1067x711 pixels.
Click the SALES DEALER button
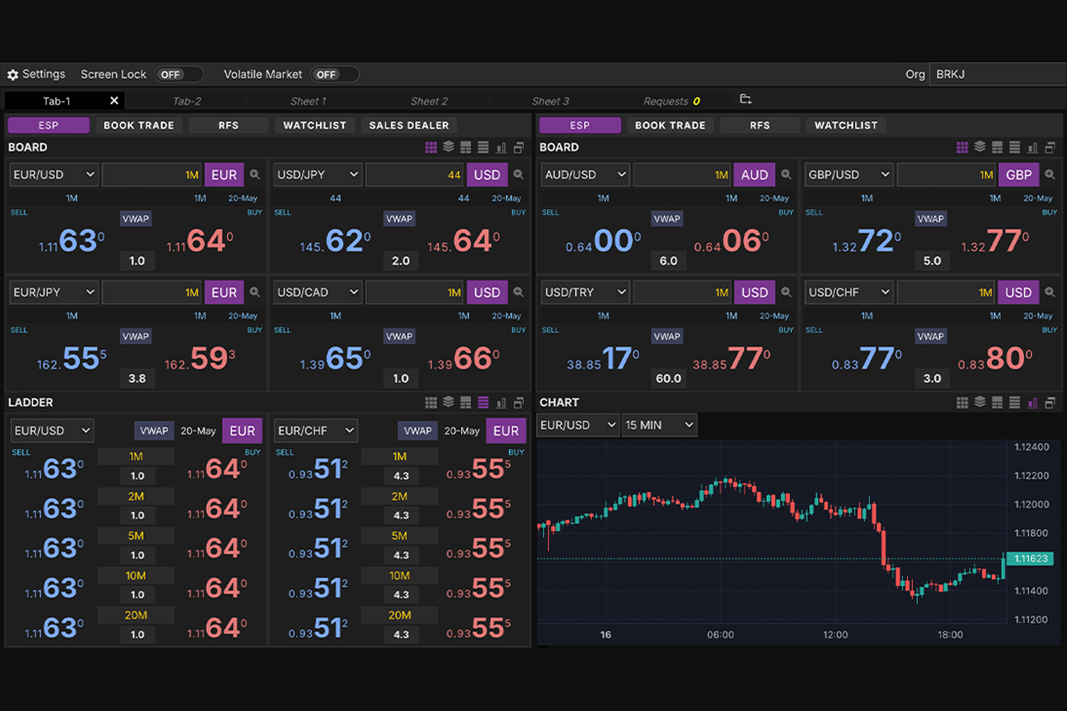pos(408,125)
